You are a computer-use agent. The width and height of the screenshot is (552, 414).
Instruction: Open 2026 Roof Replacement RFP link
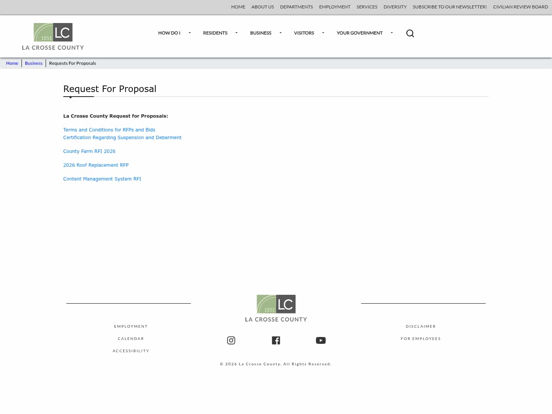tap(96, 165)
